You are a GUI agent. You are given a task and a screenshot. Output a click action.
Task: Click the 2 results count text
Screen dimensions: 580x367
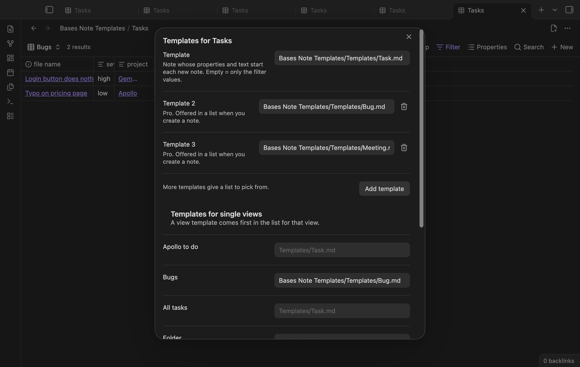[x=79, y=47]
